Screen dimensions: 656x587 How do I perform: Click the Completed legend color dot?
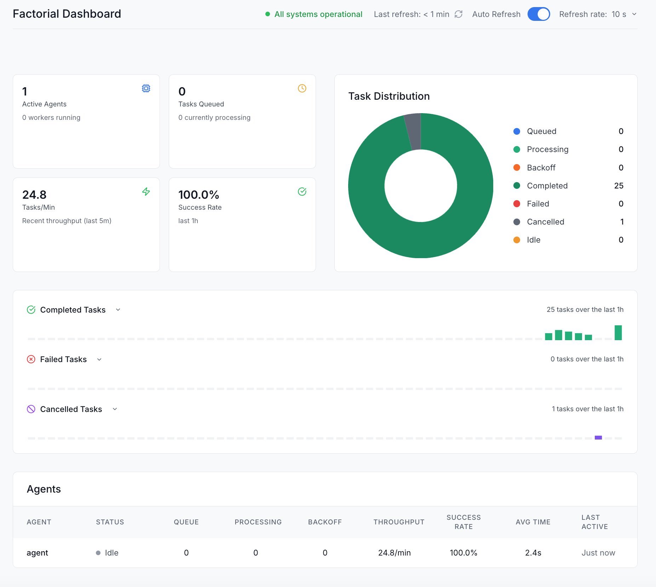point(517,186)
